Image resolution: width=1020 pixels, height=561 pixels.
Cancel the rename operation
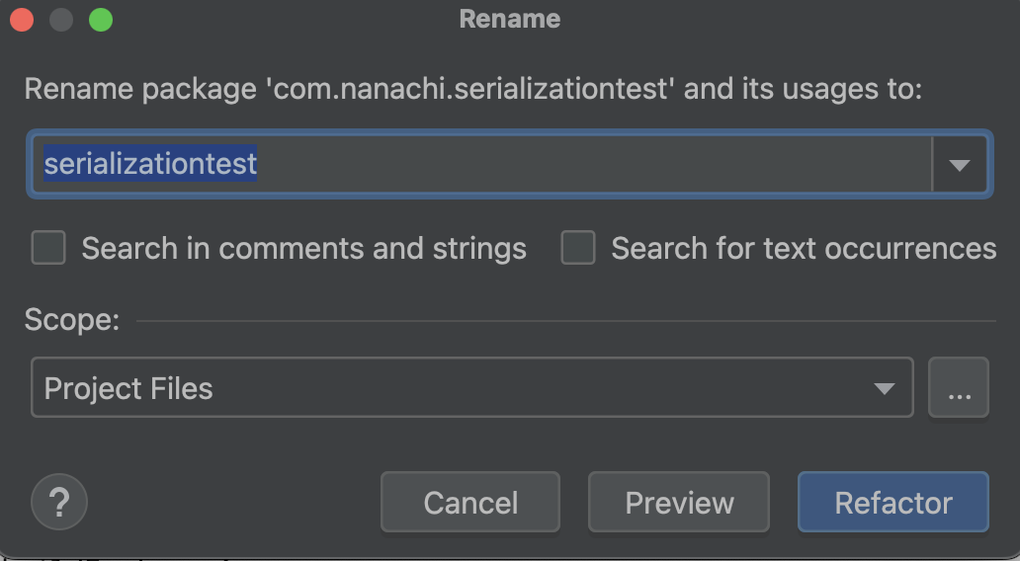pyautogui.click(x=470, y=502)
